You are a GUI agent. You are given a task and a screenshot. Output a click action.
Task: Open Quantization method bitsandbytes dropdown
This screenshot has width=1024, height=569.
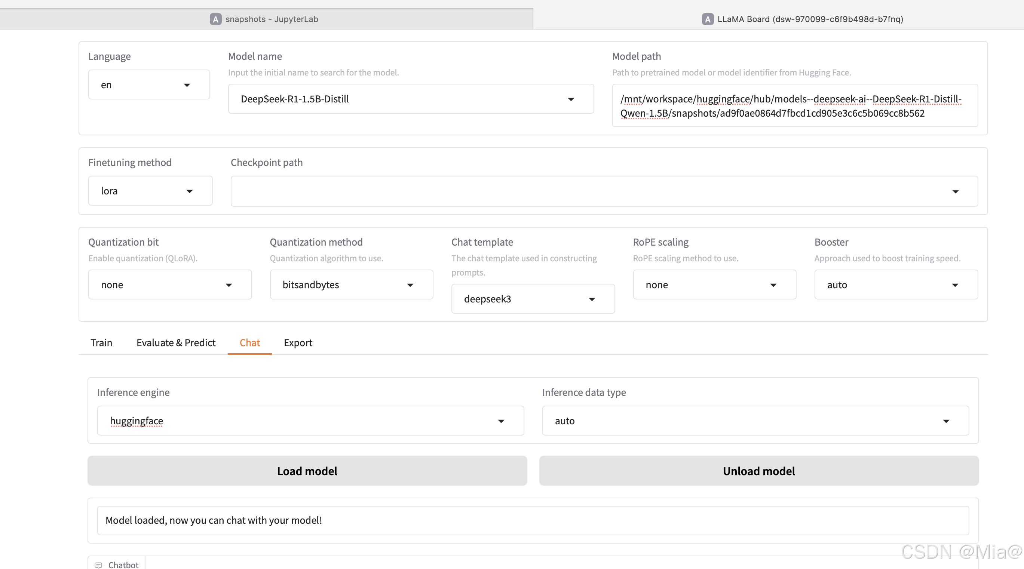pyautogui.click(x=410, y=285)
